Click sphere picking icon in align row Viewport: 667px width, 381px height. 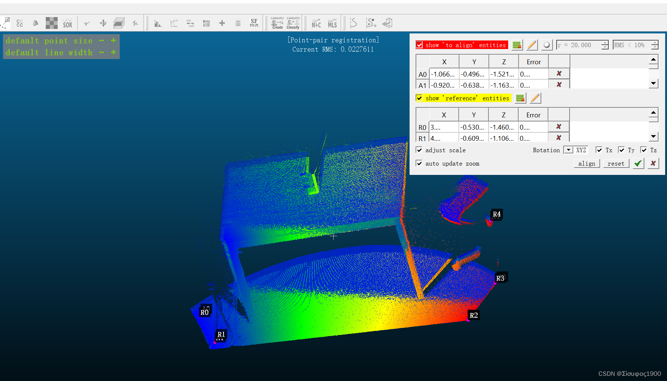coord(546,45)
